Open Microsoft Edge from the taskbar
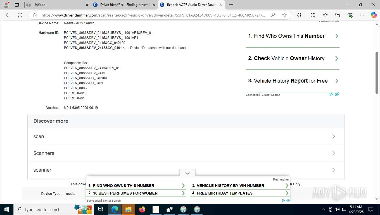Screen dimensions: 380x215 (115, 209)
